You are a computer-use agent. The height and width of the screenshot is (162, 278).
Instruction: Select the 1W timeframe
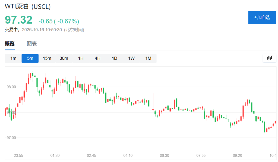click(x=131, y=58)
